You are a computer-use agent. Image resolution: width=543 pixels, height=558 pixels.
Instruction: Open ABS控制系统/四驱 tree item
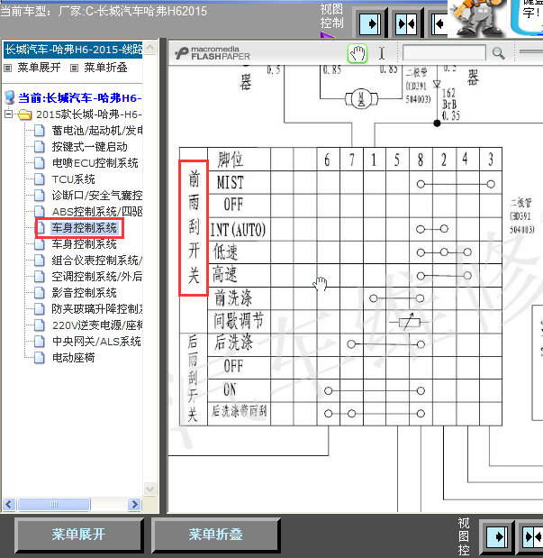click(x=96, y=212)
